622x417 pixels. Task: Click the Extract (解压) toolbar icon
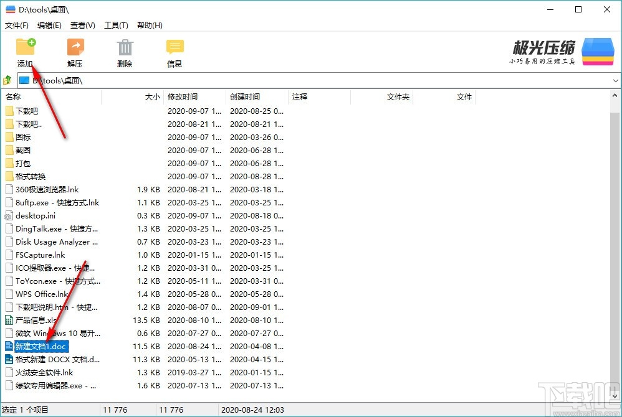pyautogui.click(x=75, y=47)
